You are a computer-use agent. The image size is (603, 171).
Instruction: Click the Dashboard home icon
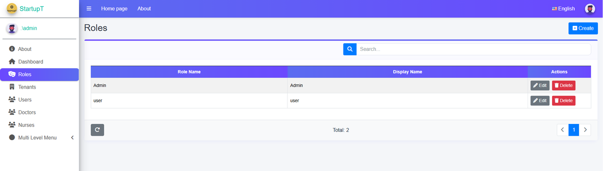coord(12,62)
